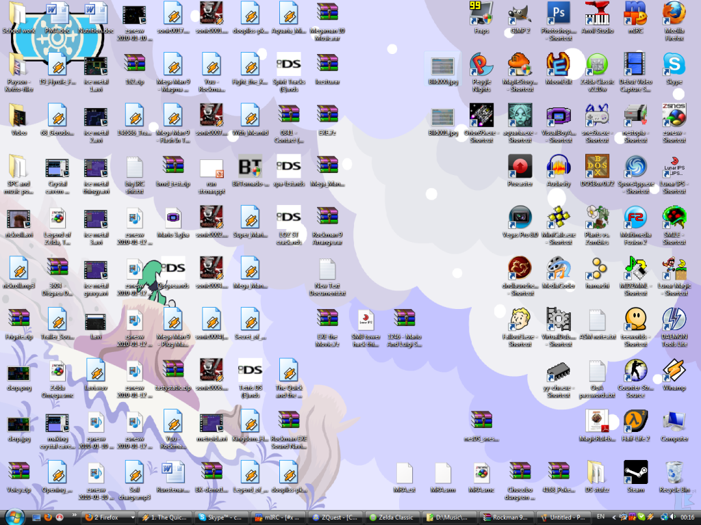Select the Fraps desktop icon
Image resolution: width=701 pixels, height=525 pixels.
pyautogui.click(x=481, y=14)
